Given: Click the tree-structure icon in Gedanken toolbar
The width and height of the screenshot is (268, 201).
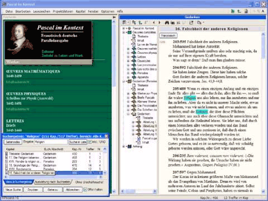Looking at the screenshot, I should 134,22.
